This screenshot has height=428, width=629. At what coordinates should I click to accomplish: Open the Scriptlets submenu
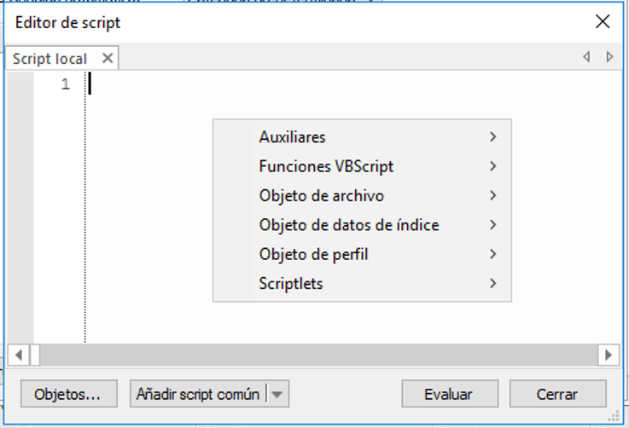tap(362, 283)
